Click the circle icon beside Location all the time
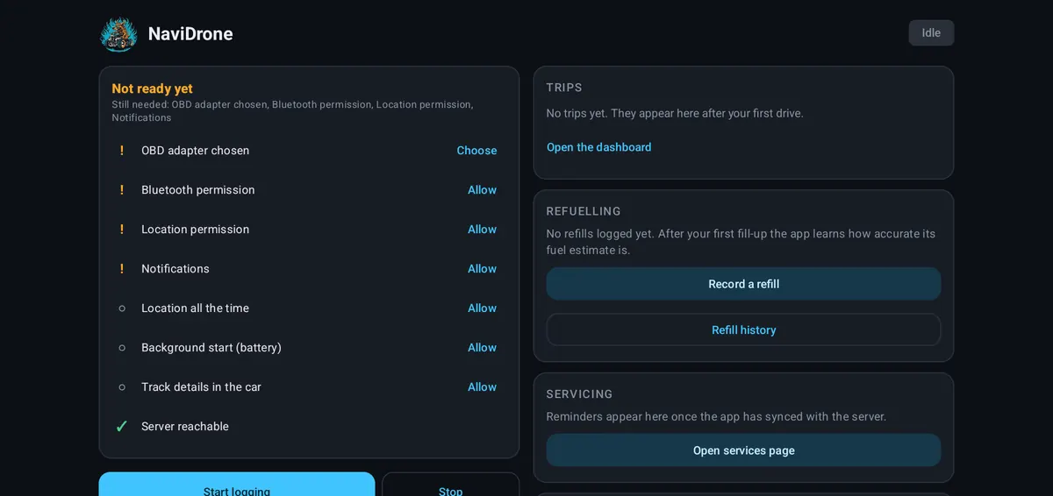The image size is (1053, 496). [x=122, y=308]
